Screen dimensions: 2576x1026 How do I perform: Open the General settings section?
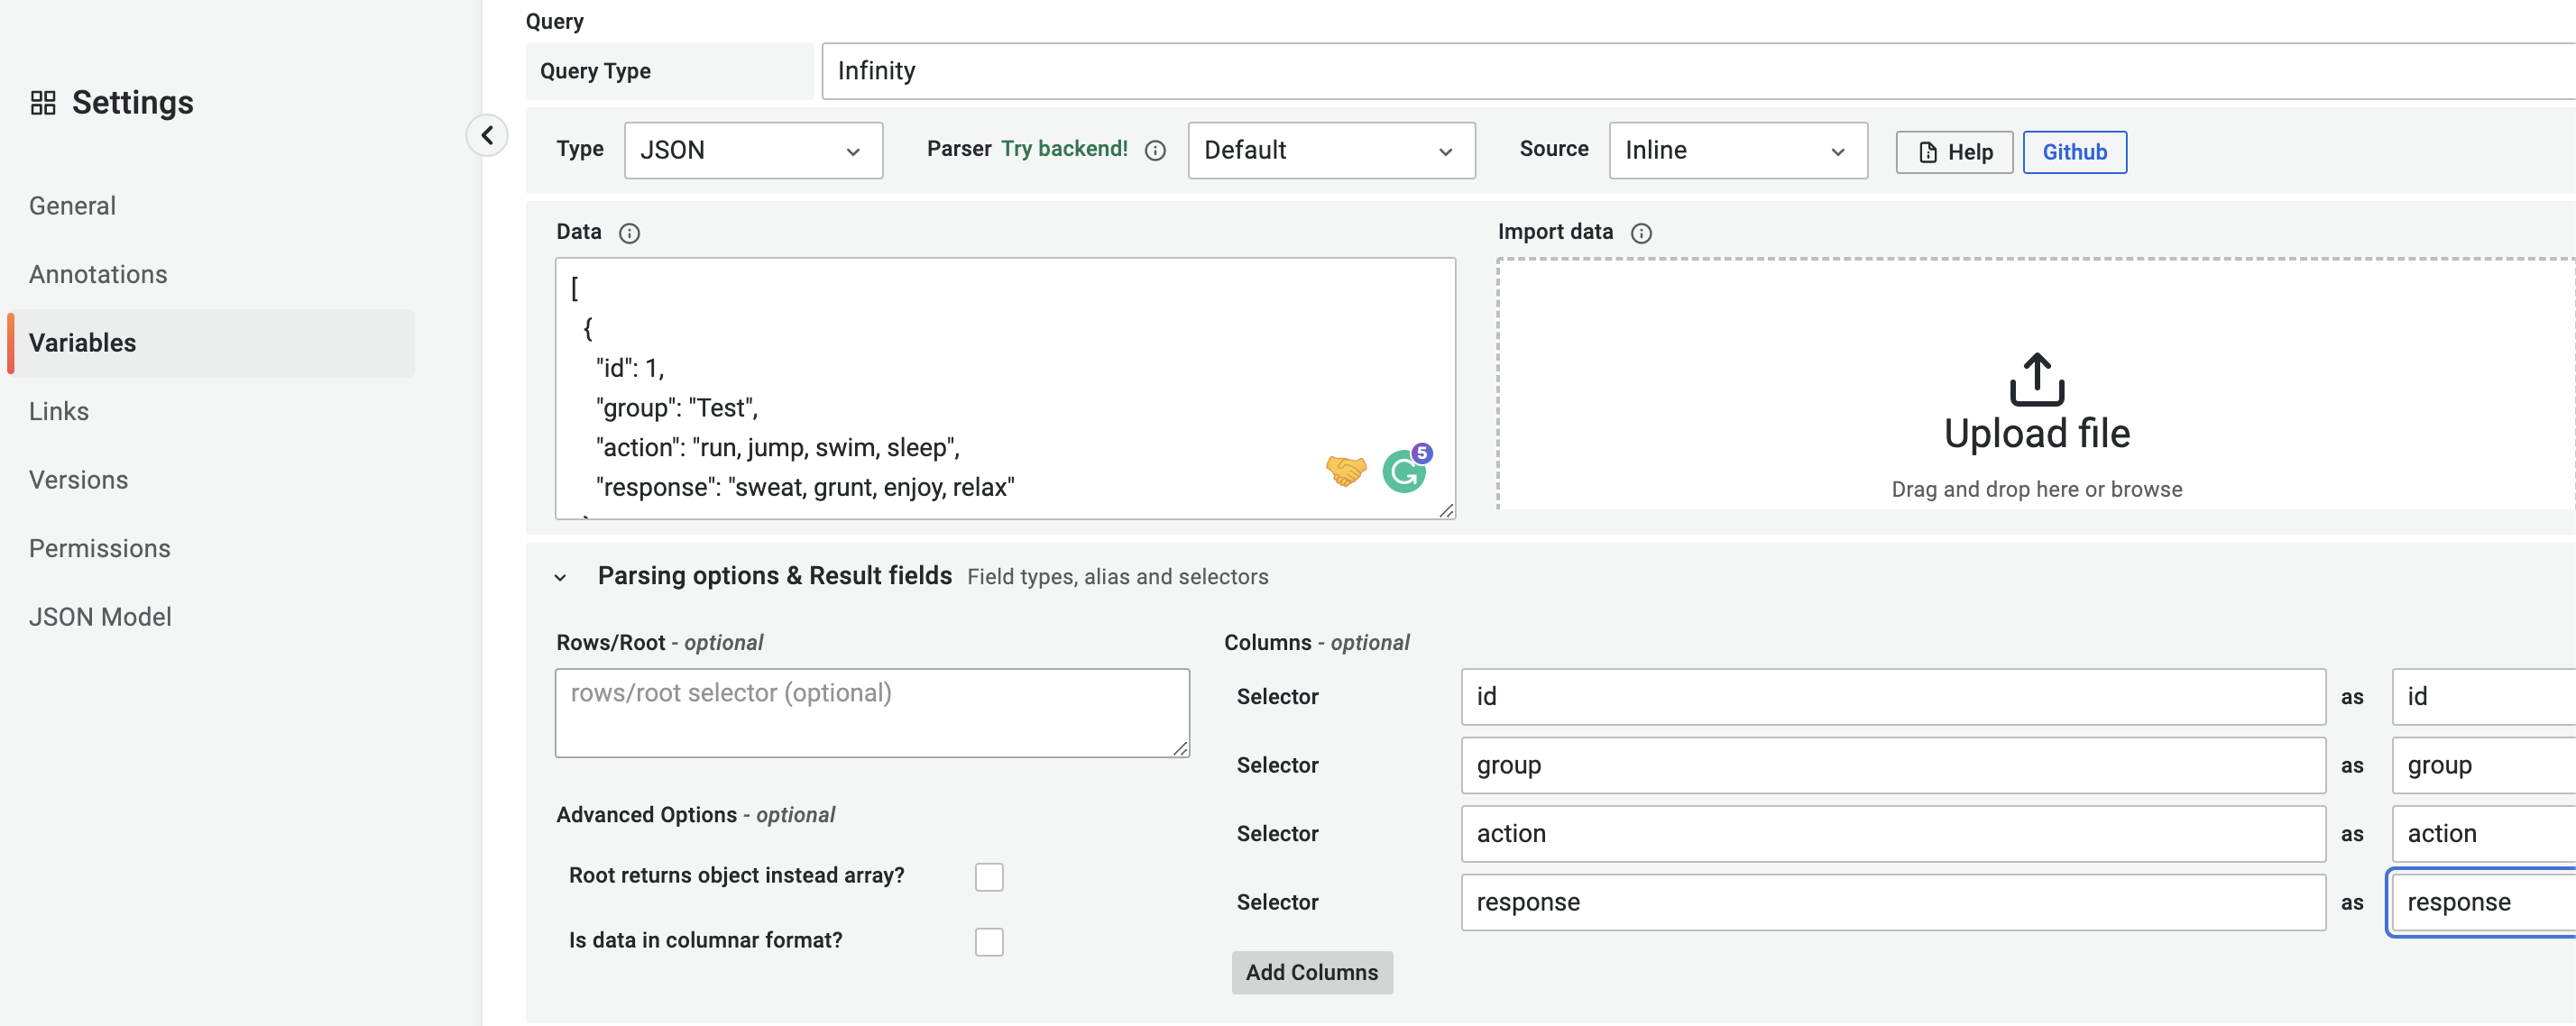[72, 205]
